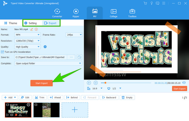Screen dimensions: 189x121
Task: Click Start Export below the preview
Action: (180, 89)
